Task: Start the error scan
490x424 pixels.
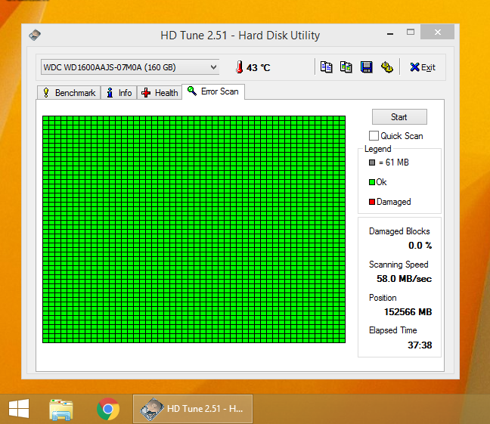Action: pyautogui.click(x=399, y=117)
